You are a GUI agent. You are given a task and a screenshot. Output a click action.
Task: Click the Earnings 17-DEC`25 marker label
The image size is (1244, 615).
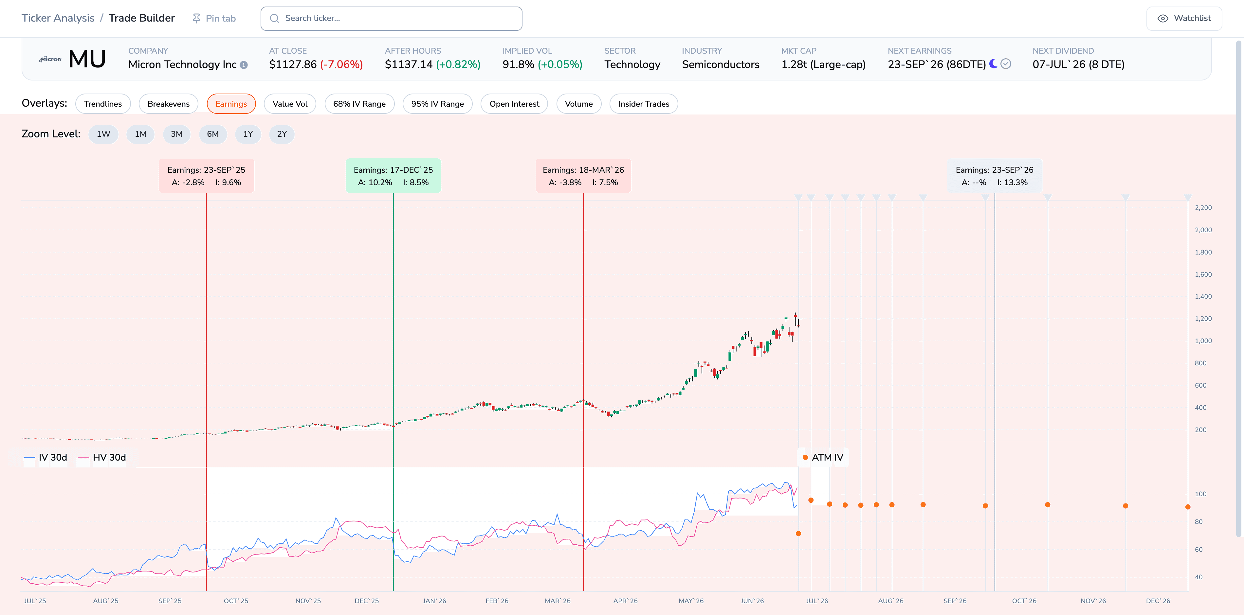(393, 176)
